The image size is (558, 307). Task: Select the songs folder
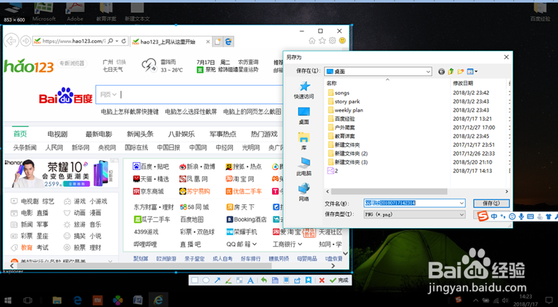338,93
